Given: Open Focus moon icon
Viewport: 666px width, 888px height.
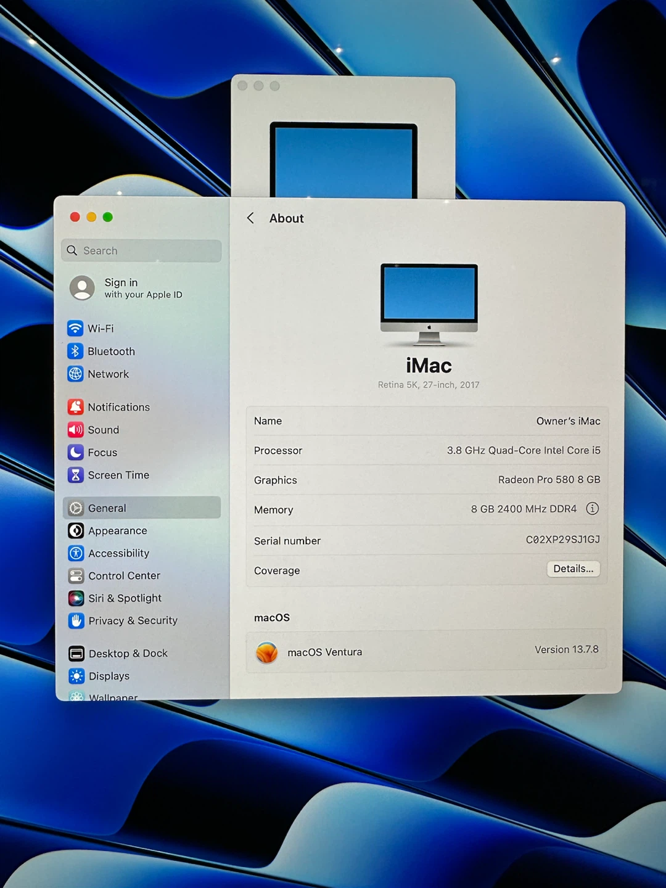Looking at the screenshot, I should click(x=75, y=452).
